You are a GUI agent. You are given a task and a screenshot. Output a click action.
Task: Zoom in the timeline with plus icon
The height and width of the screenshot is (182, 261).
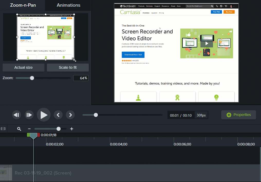pyautogui.click(x=72, y=129)
